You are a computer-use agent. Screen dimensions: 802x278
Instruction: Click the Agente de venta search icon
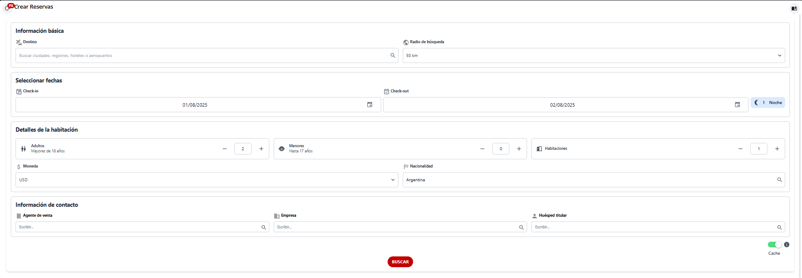point(264,227)
